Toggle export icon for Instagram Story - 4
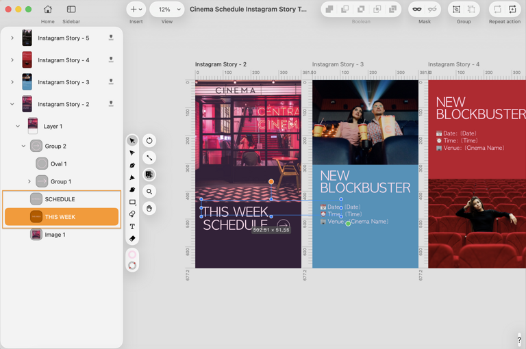The image size is (526, 349). [x=111, y=60]
